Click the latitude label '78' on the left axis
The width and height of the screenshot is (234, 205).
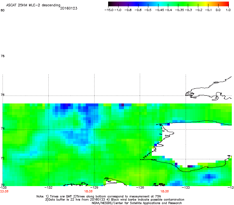pyautogui.click(x=3, y=56)
